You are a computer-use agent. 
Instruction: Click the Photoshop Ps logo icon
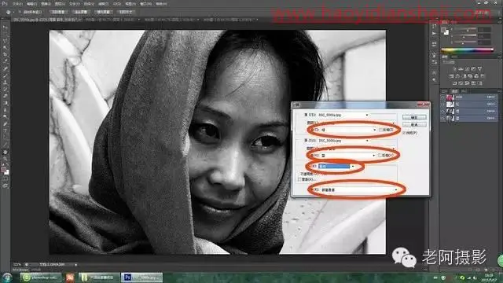point(4,3)
